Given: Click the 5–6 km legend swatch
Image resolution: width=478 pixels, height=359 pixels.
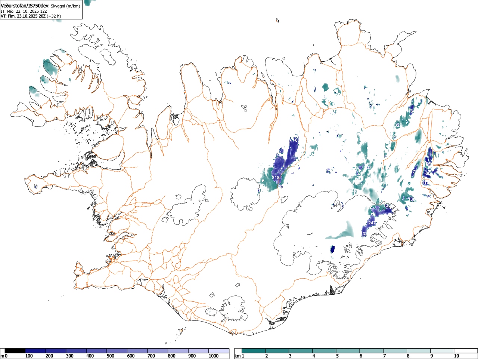Looking at the screenshot, I should pyautogui.click(x=348, y=351).
